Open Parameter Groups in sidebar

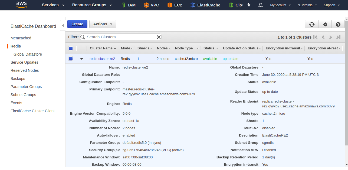[26, 87]
